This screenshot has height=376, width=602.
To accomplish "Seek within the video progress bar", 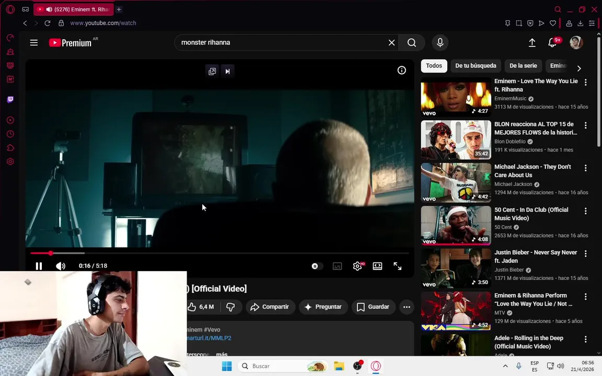I will 219,253.
